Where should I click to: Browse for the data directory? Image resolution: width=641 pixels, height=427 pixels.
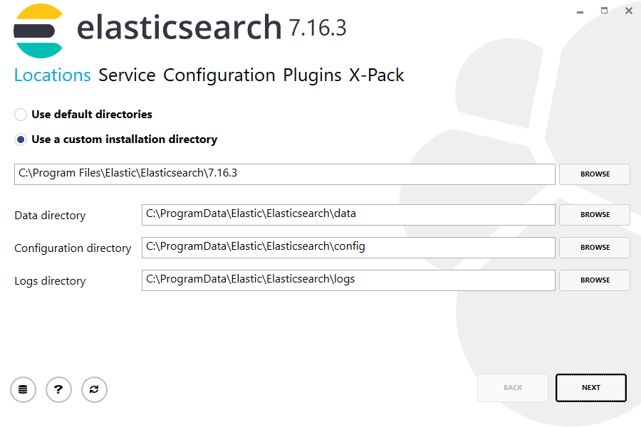[594, 214]
